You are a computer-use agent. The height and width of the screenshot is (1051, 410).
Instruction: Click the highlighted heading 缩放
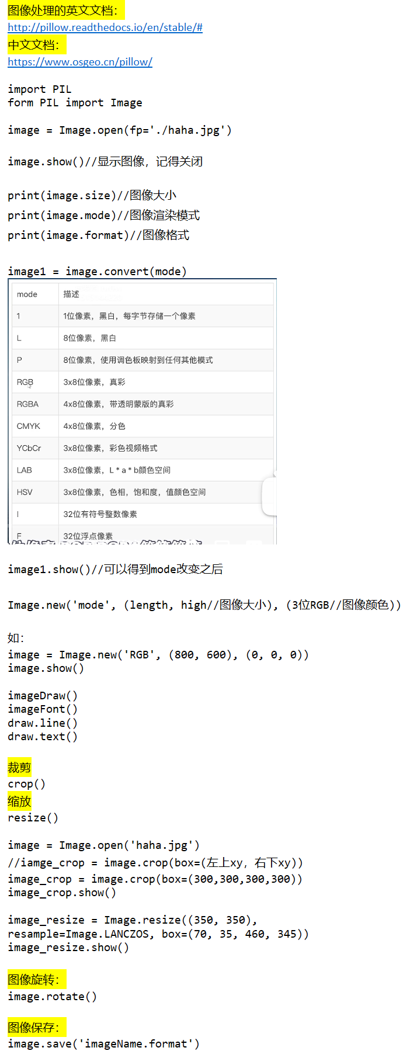(19, 802)
